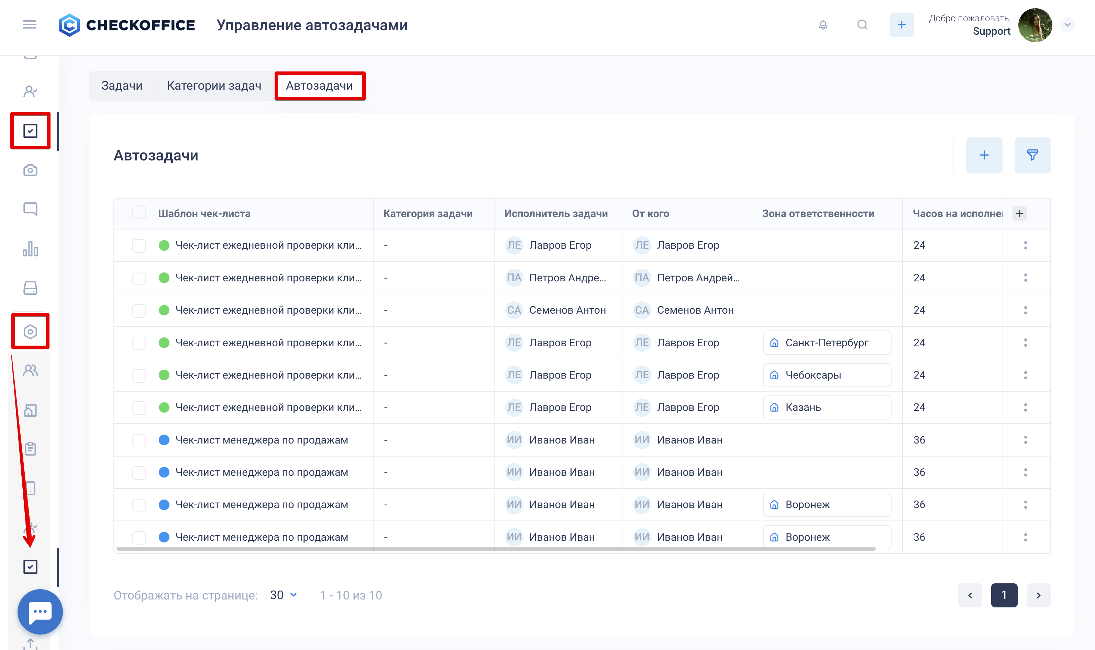This screenshot has width=1095, height=650.
Task: Add a new autotask with plus button
Action: (984, 155)
